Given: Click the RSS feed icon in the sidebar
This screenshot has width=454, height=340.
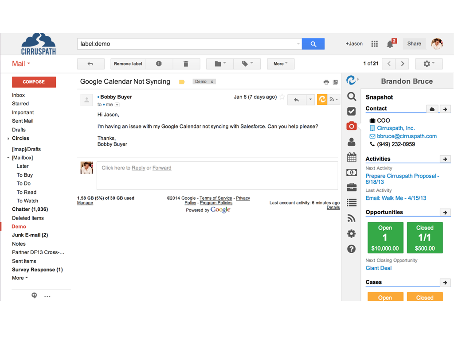Looking at the screenshot, I should [x=352, y=218].
